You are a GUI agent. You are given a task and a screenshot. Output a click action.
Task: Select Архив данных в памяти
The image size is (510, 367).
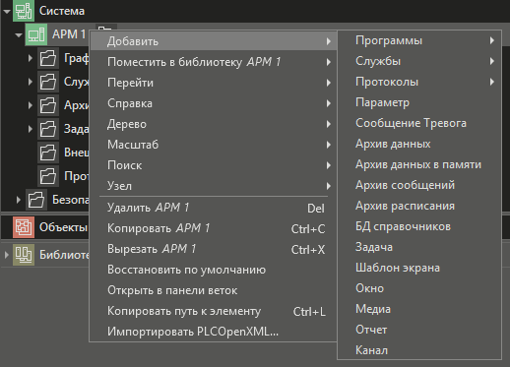419,164
